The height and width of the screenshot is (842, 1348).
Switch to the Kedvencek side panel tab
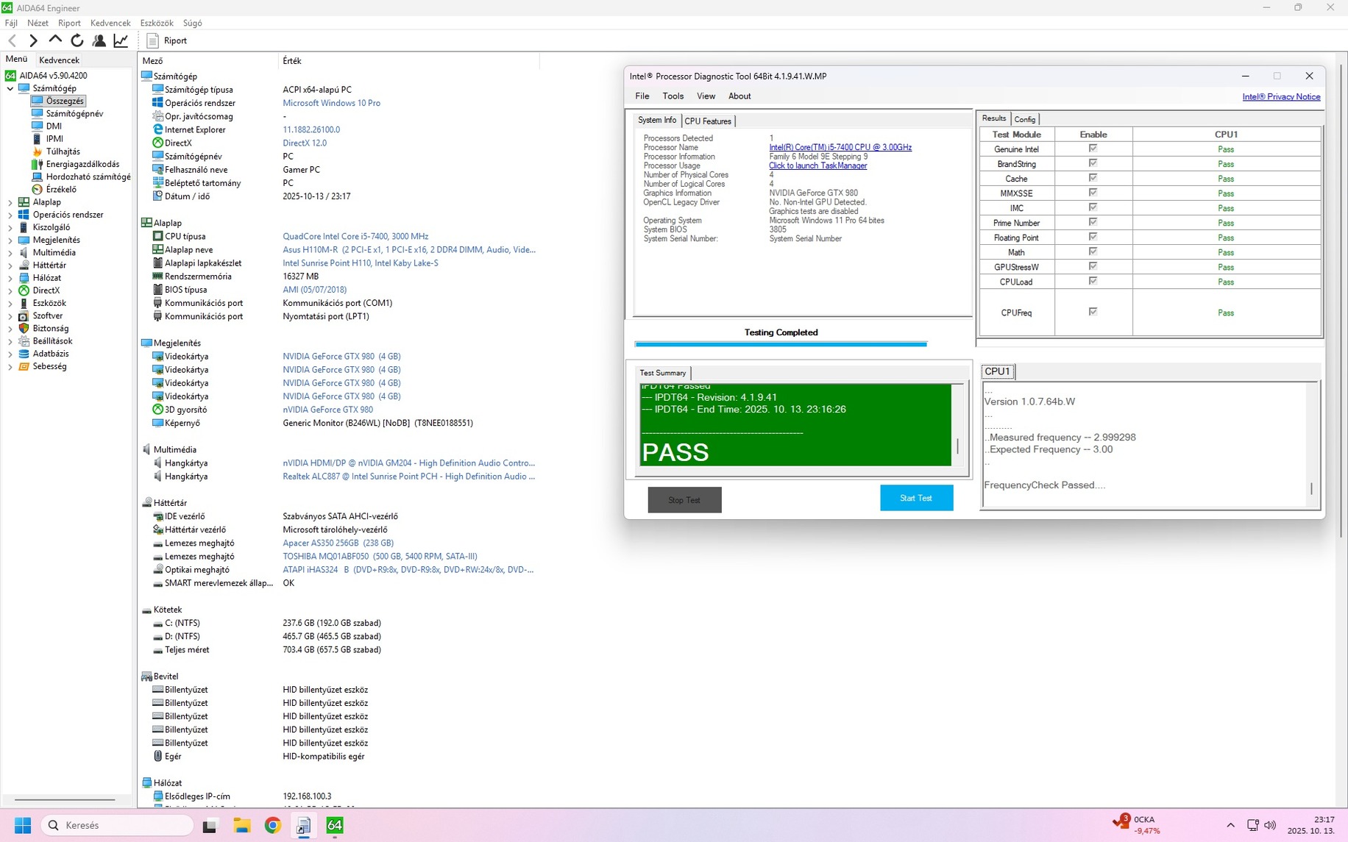pos(59,60)
